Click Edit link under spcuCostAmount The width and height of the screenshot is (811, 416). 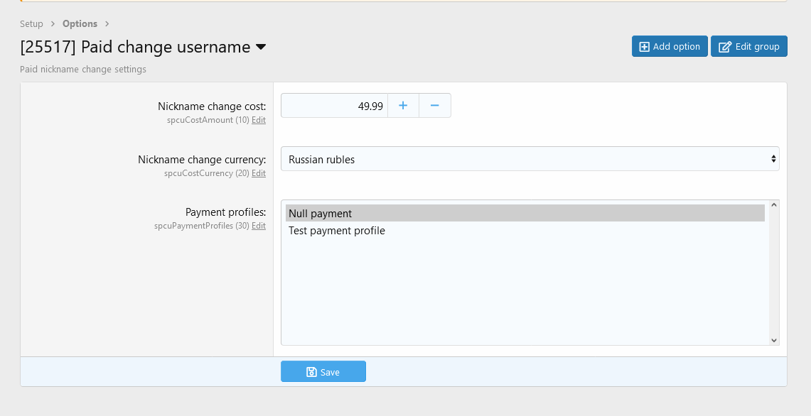click(x=259, y=121)
